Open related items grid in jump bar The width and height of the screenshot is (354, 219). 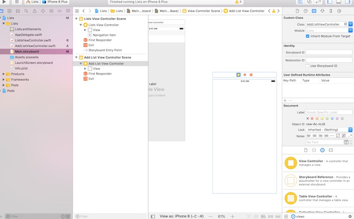pos(77,11)
